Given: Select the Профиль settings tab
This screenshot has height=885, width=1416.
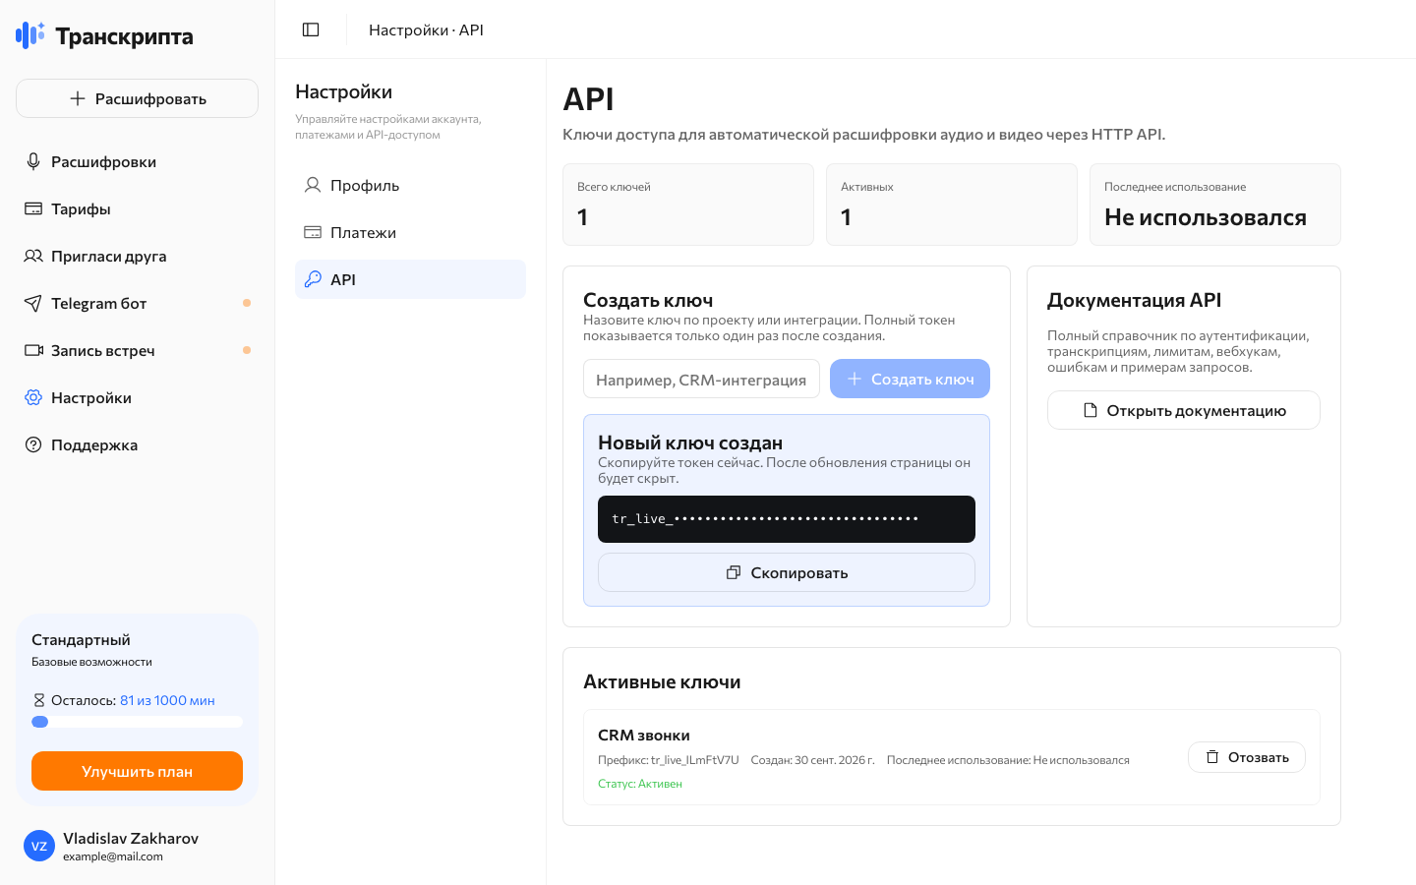Looking at the screenshot, I should click(x=410, y=185).
